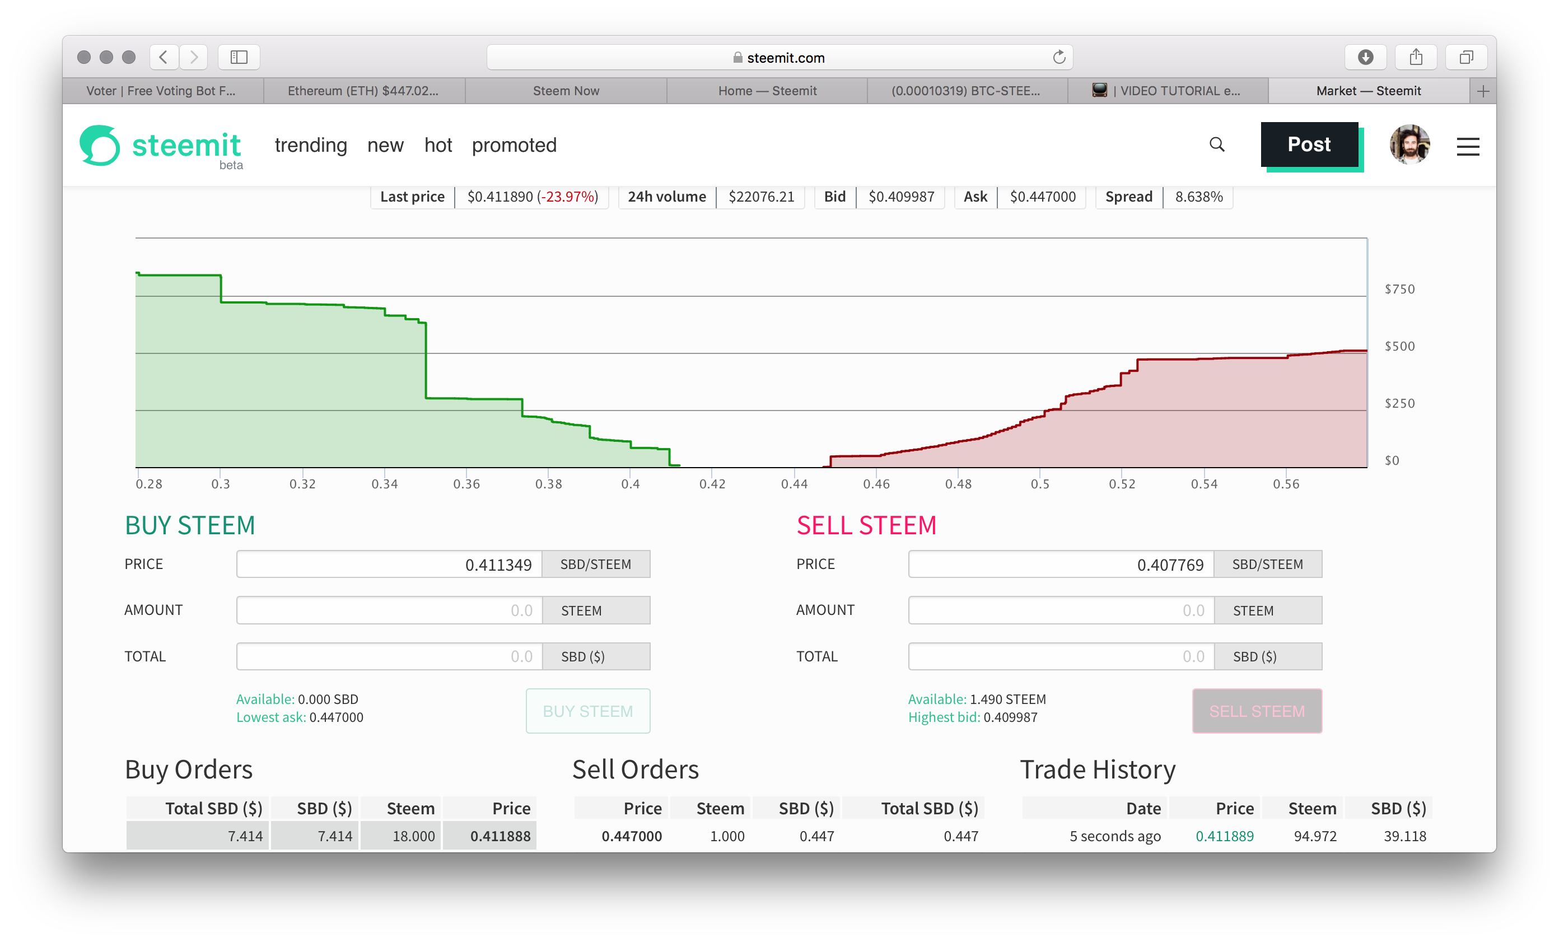Click the Post button
This screenshot has width=1559, height=942.
[x=1309, y=145]
